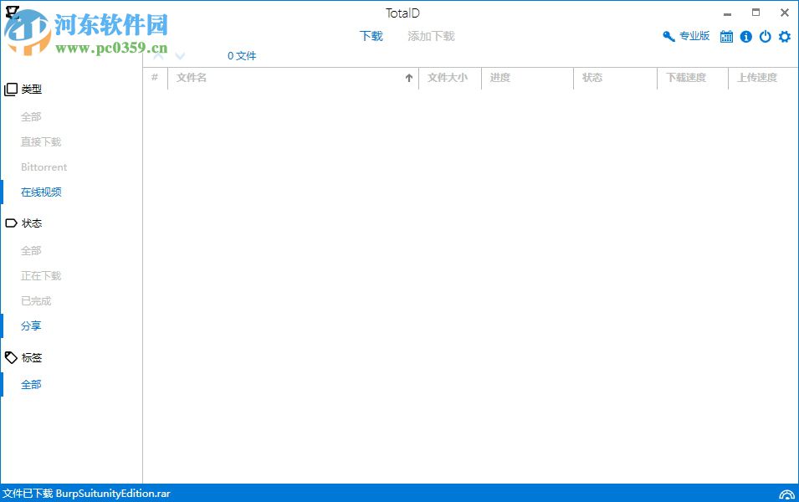The width and height of the screenshot is (799, 502).
Task: Open the settings gear icon
Action: coord(784,36)
